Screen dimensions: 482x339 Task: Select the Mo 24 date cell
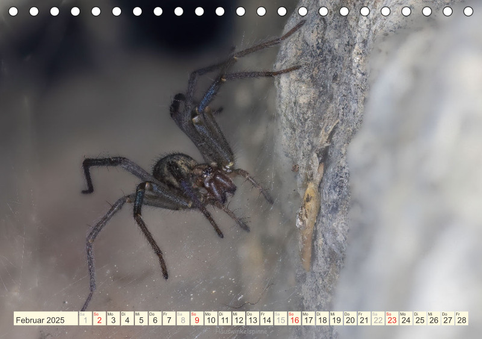(405, 319)
